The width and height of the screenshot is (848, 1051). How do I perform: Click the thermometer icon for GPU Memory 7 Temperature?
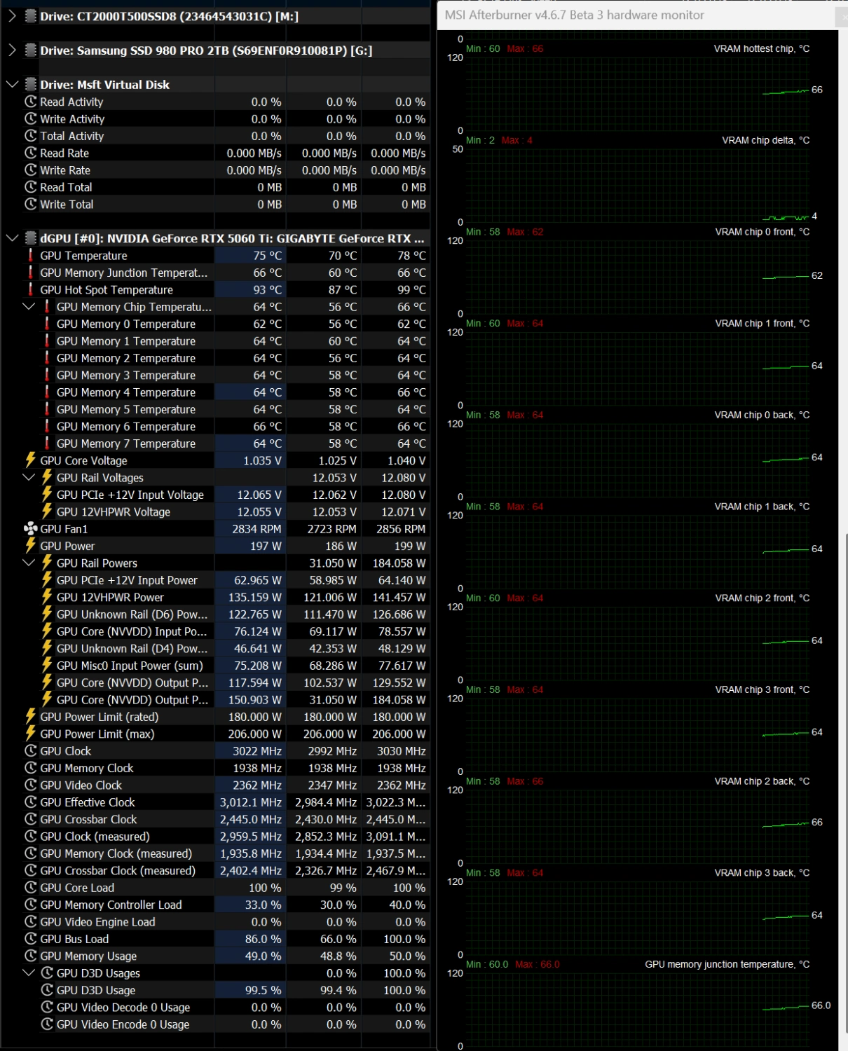tap(47, 444)
